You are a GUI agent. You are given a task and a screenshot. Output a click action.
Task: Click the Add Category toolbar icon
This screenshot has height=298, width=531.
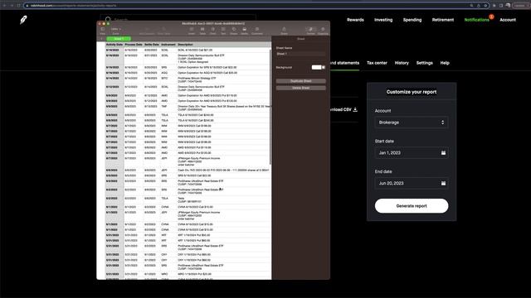[147, 31]
